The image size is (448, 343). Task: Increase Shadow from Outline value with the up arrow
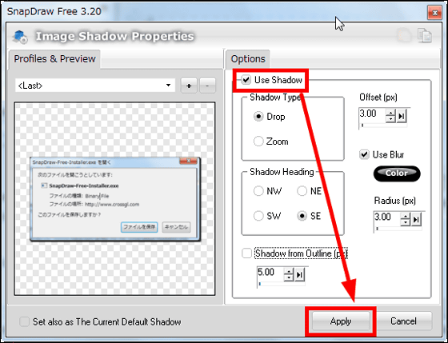point(289,272)
